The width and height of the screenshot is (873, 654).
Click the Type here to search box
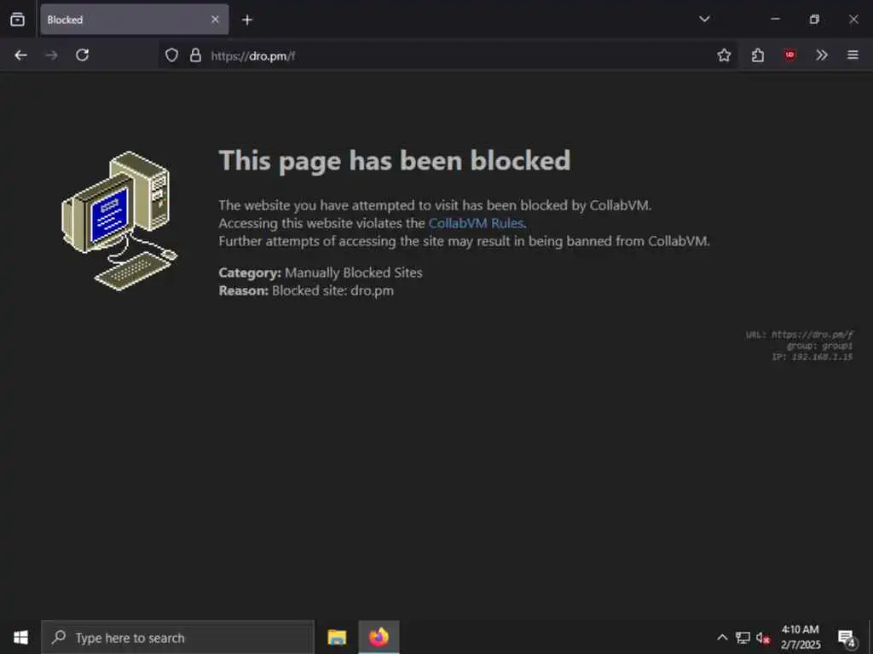[x=178, y=637]
